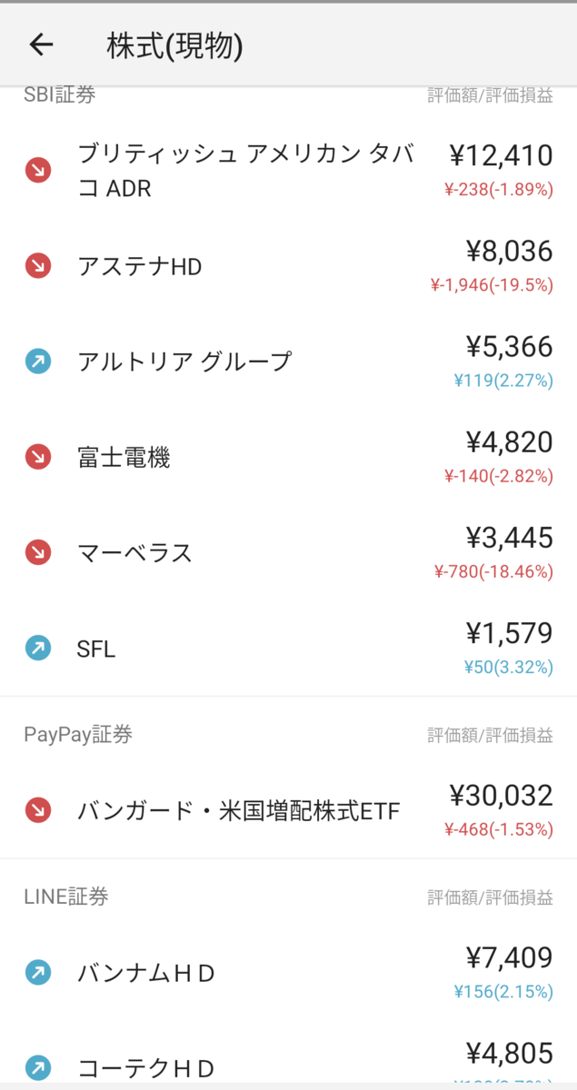Open the アステナHD holding
577x1090 pixels.
point(288,266)
